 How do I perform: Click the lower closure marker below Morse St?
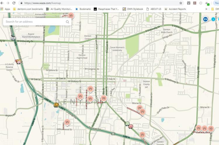tap(142, 112)
